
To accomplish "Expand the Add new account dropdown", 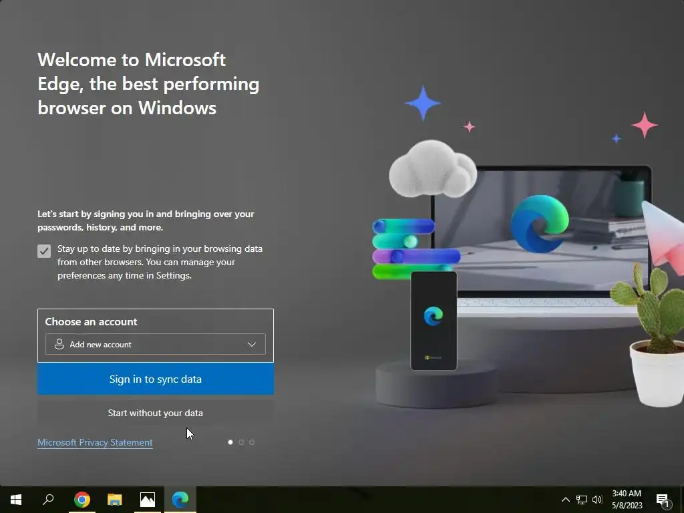I will 155,344.
